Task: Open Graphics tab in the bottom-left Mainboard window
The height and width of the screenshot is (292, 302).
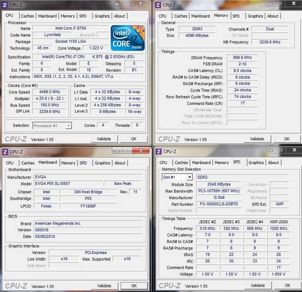Action: [102, 163]
